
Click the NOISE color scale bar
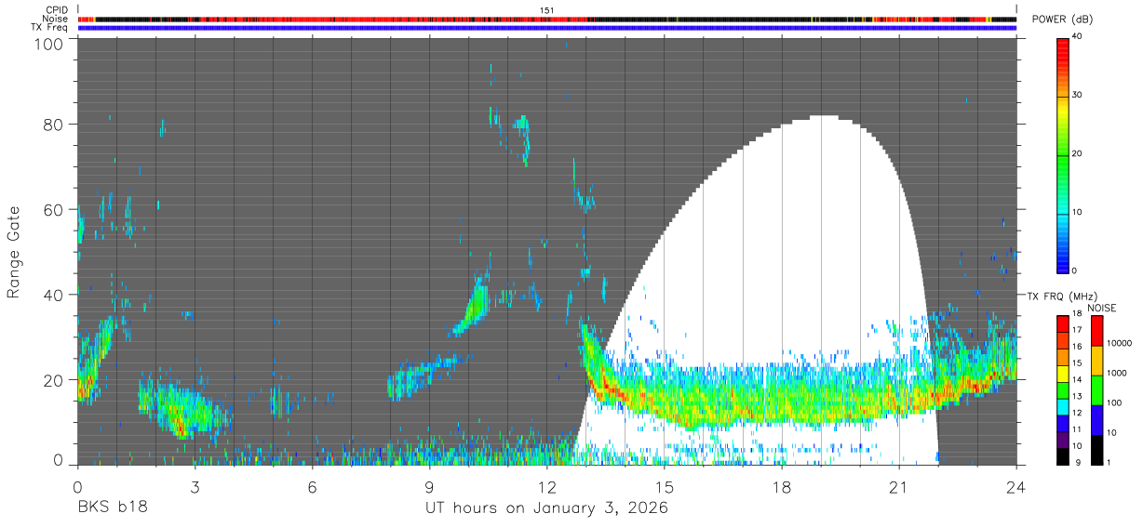(x=1096, y=390)
